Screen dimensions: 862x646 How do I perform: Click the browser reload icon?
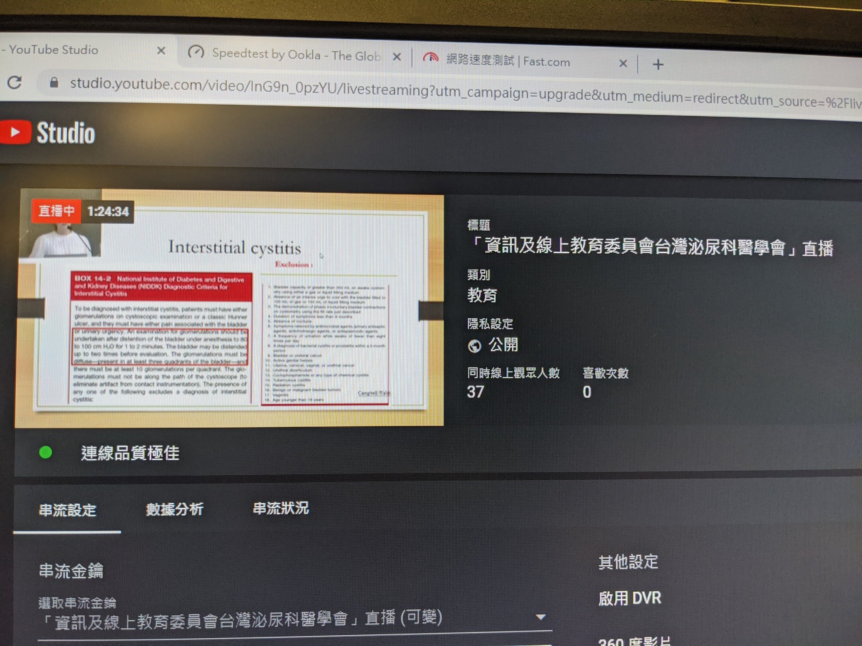(x=15, y=82)
